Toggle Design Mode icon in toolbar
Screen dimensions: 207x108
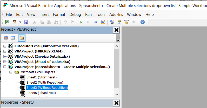point(103,22)
